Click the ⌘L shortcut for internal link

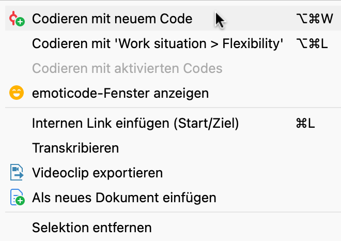click(305, 123)
